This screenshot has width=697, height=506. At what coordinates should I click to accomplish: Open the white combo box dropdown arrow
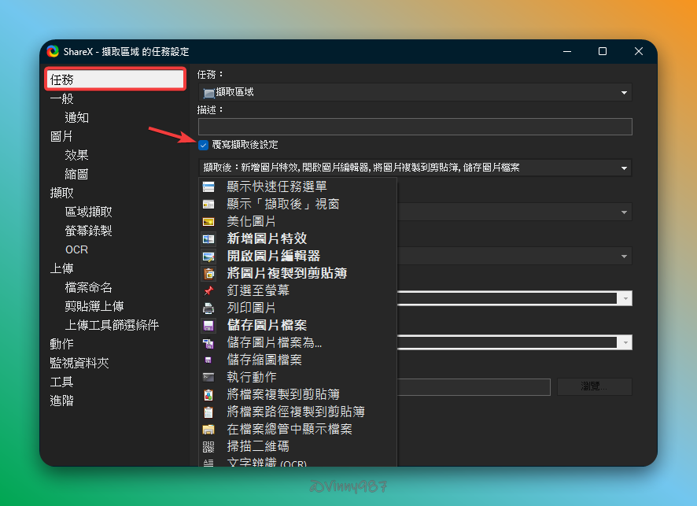point(625,298)
